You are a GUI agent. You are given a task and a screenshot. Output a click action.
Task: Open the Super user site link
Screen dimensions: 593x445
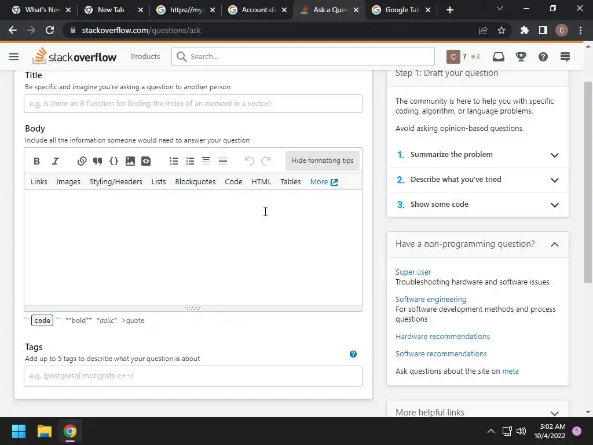pos(413,272)
